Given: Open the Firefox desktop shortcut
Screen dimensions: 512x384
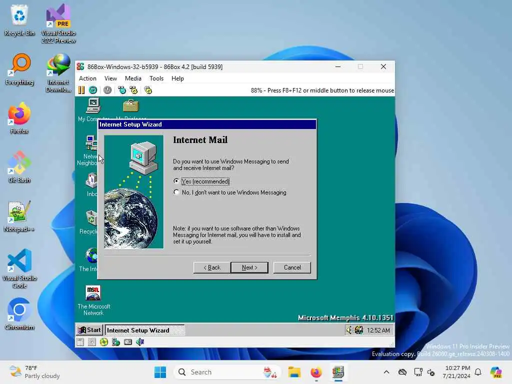Looking at the screenshot, I should tap(19, 118).
